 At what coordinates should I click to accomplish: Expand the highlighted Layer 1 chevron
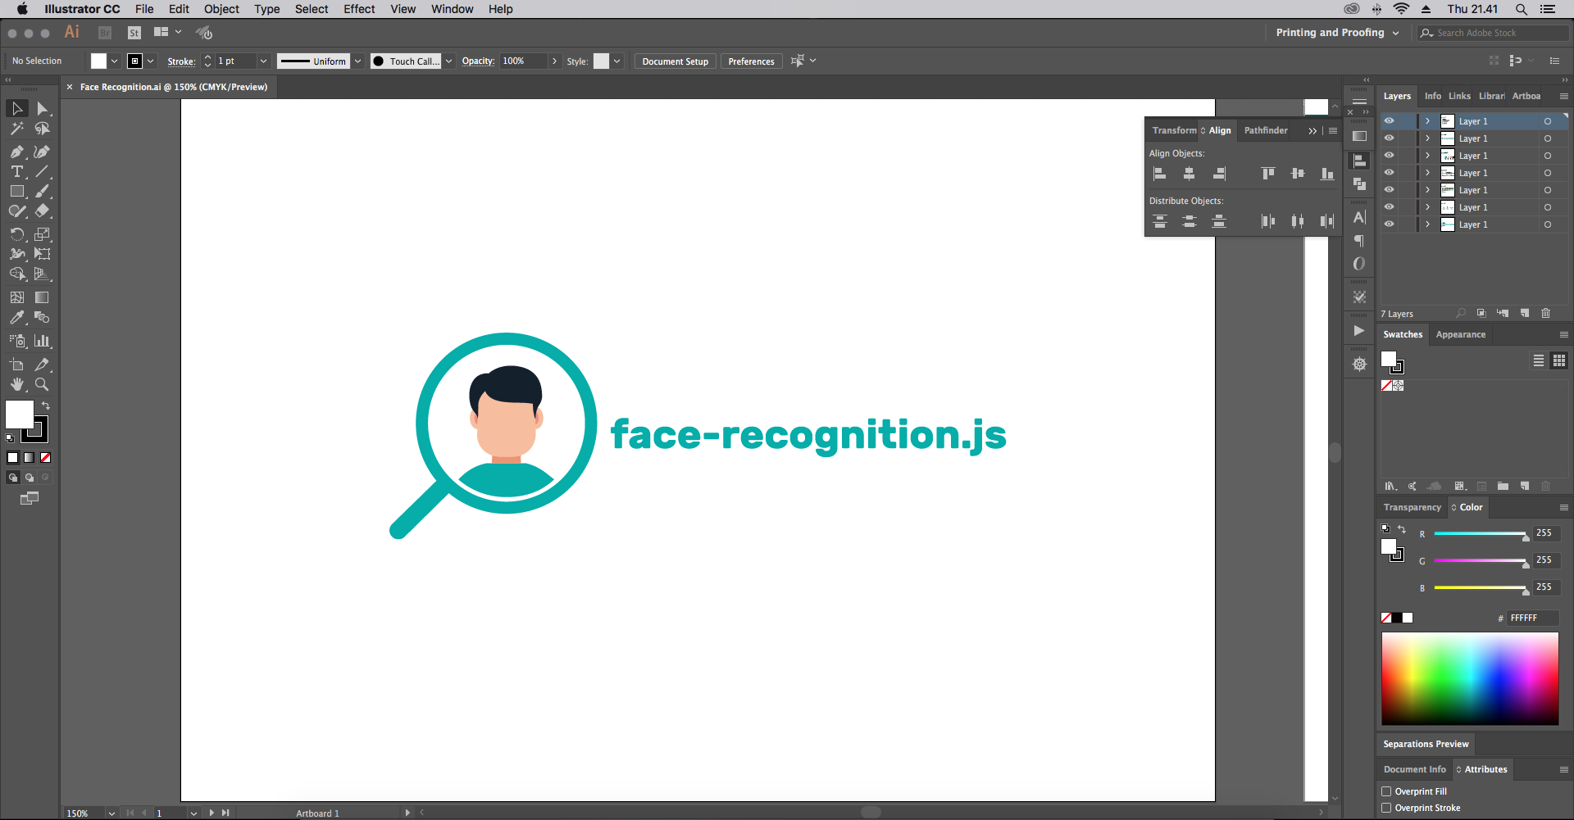[x=1427, y=121]
